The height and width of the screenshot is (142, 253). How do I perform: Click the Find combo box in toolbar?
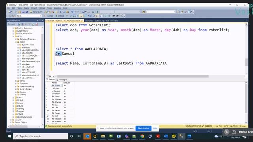coord(160,12)
